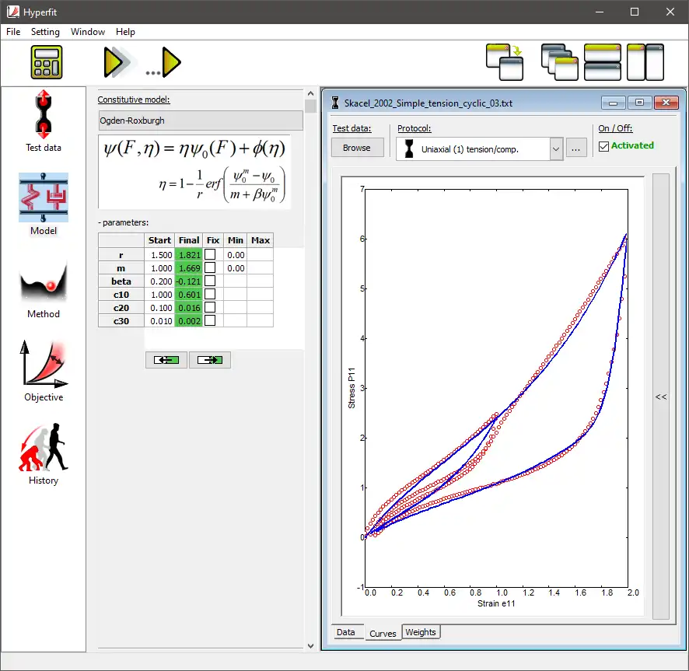Open the Setting menu

(45, 32)
